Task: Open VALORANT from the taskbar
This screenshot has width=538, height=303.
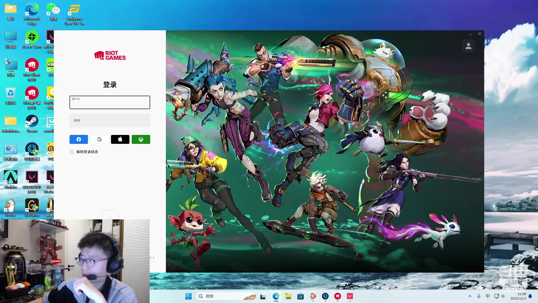Action: [x=350, y=296]
